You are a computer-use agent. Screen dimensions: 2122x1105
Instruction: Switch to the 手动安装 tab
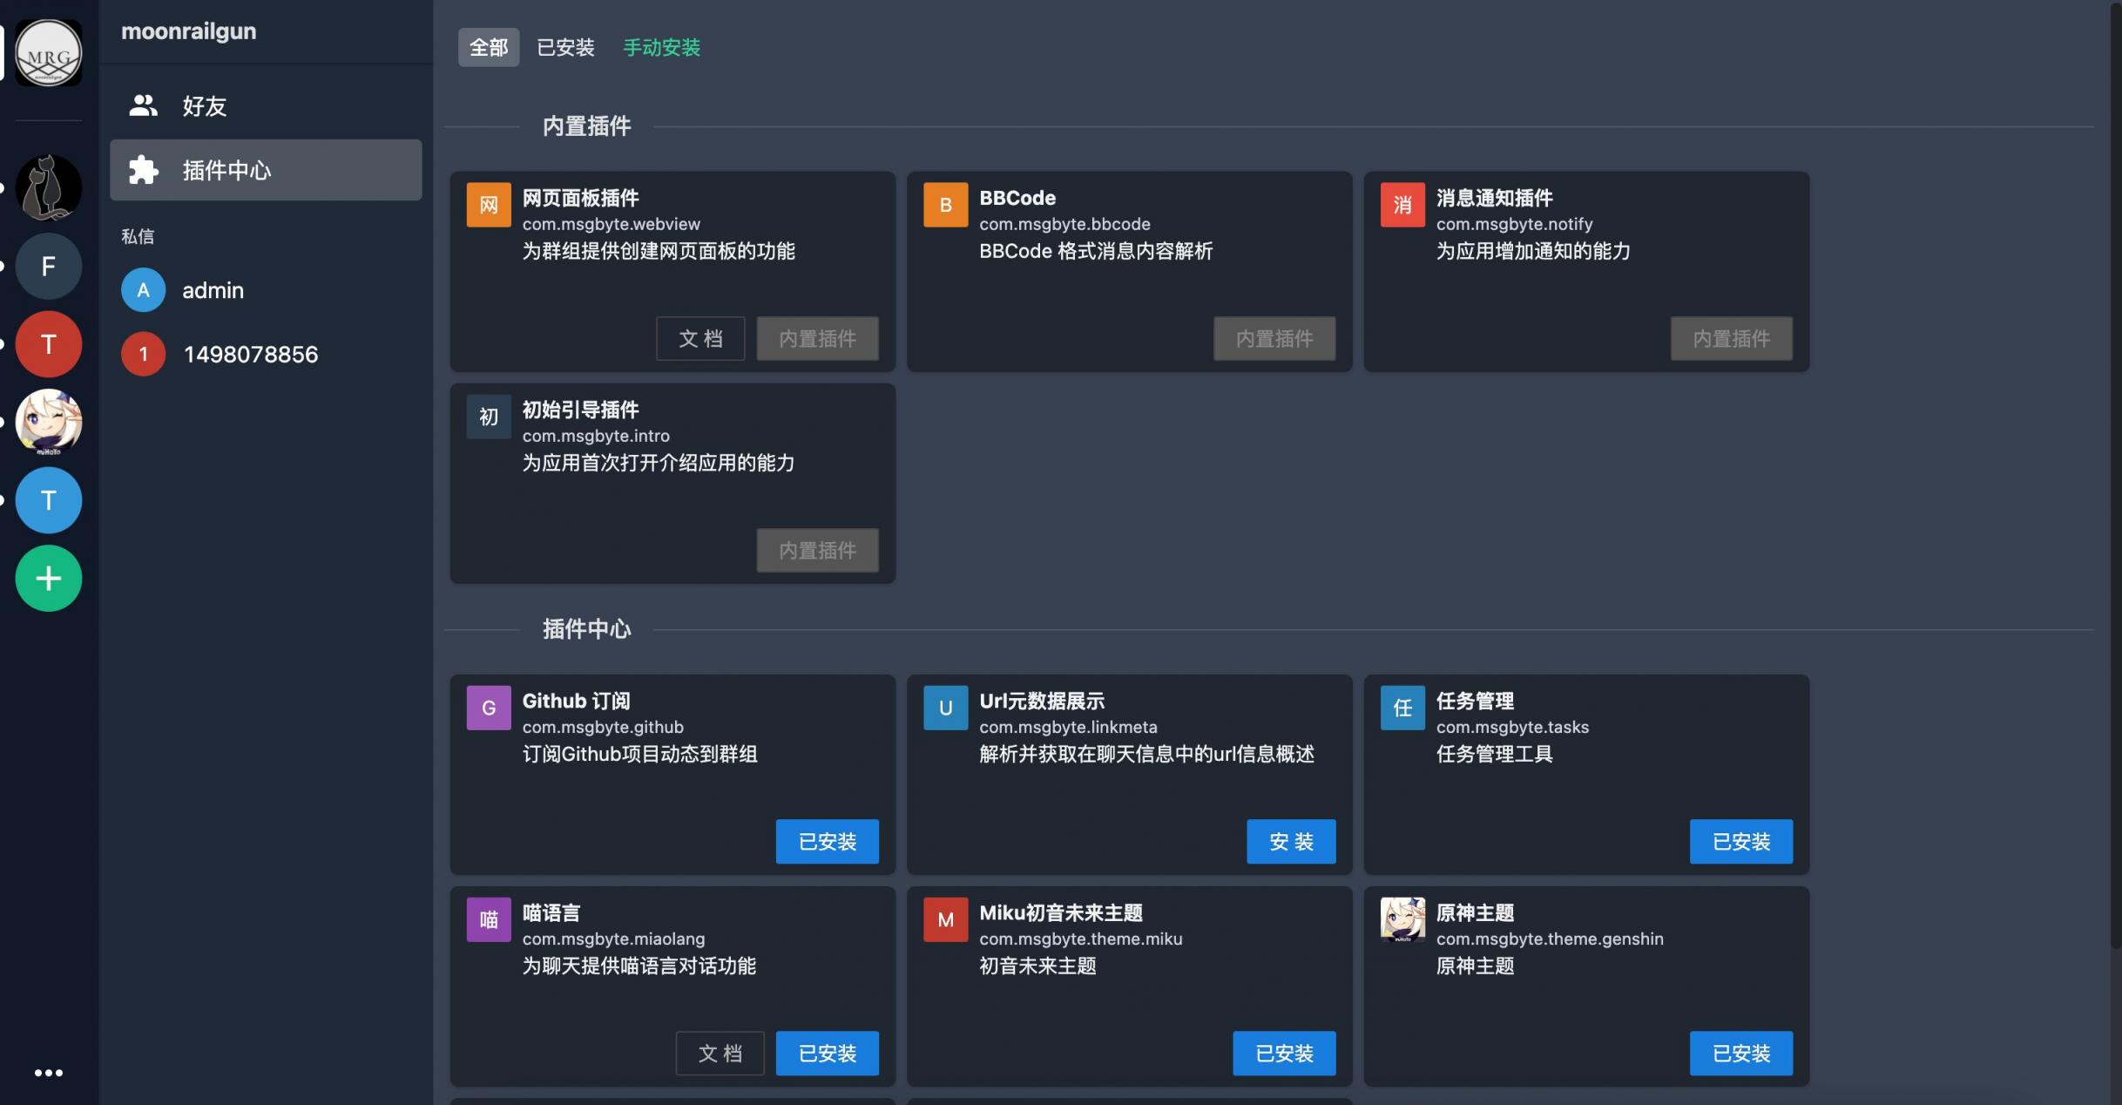click(662, 47)
